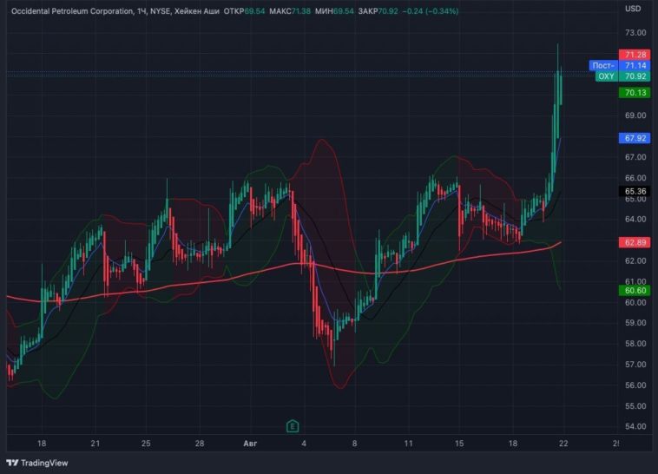Viewport: 658px width, 474px height.
Task: Select the 1Ч interval in legend
Action: pos(141,11)
